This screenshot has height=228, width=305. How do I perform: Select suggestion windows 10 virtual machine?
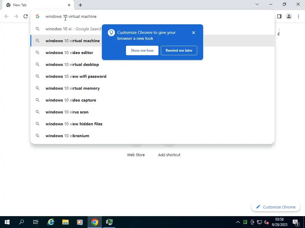152,41
